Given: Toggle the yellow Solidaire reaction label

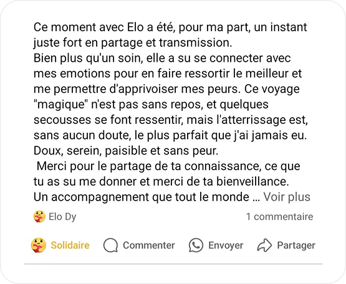Looking at the screenshot, I should (70, 245).
